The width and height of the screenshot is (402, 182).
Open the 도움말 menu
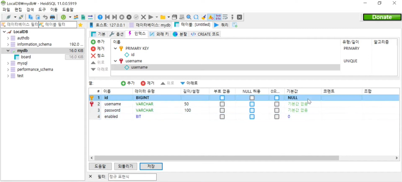click(x=68, y=10)
